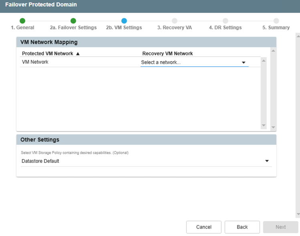Click the network table row-list scroll-up arrow

click(264, 60)
